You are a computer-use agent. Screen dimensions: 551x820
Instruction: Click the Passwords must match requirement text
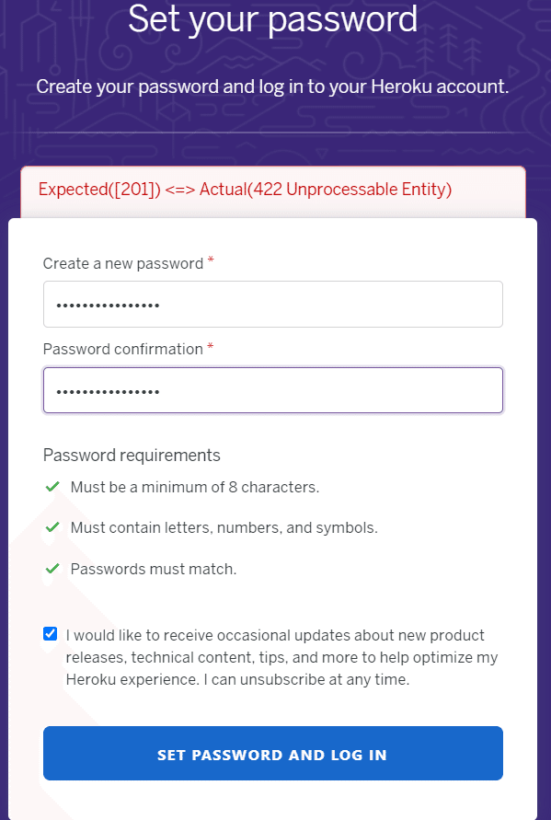(x=154, y=569)
